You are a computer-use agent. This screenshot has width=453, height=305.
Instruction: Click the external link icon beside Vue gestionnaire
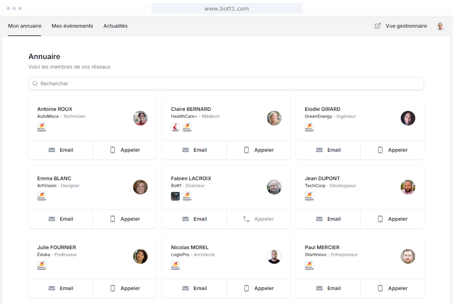tap(377, 26)
